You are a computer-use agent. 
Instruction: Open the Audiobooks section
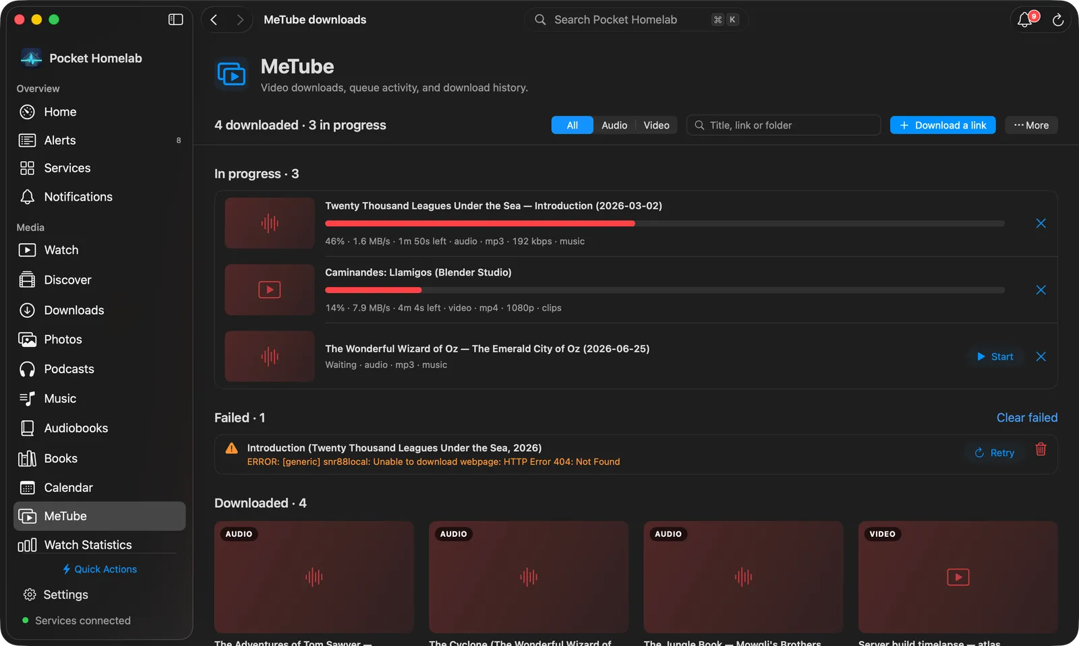tap(99, 428)
